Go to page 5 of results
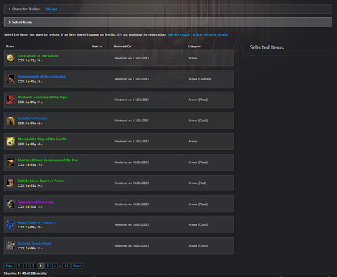Screen dimensions: 337x277 (x=48, y=266)
